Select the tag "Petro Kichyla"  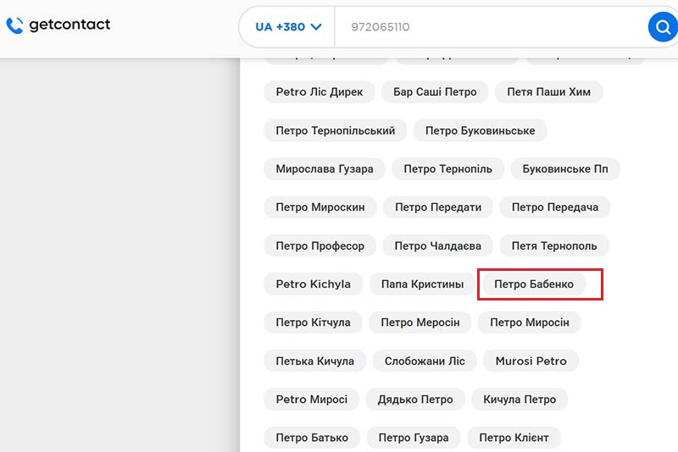point(314,284)
